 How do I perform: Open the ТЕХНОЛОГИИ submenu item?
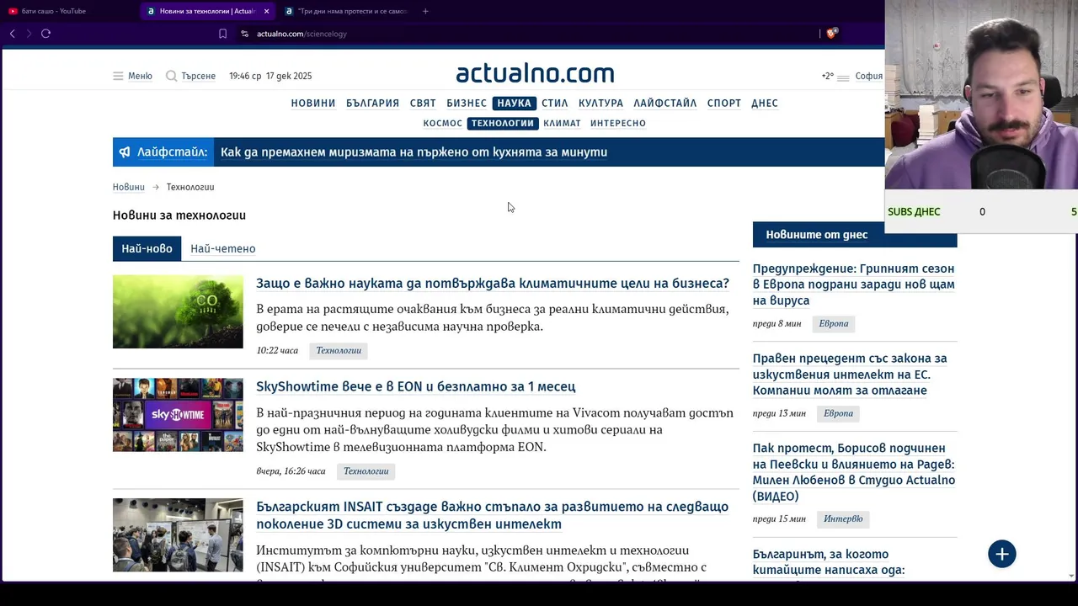[502, 124]
